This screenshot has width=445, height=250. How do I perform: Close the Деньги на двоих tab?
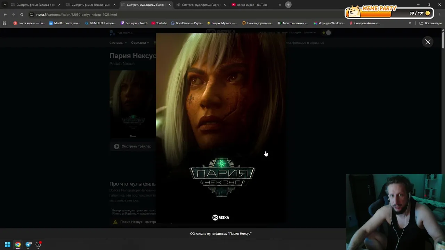[114, 5]
